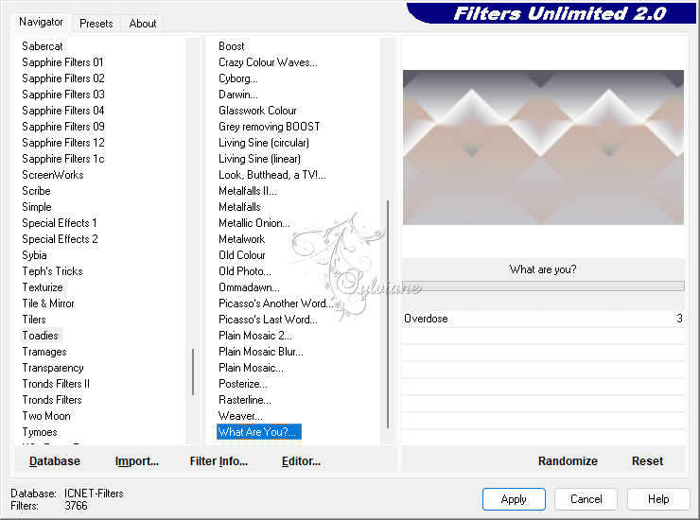Choose the Ommadawn... filter
Image resolution: width=700 pixels, height=520 pixels.
(x=249, y=287)
